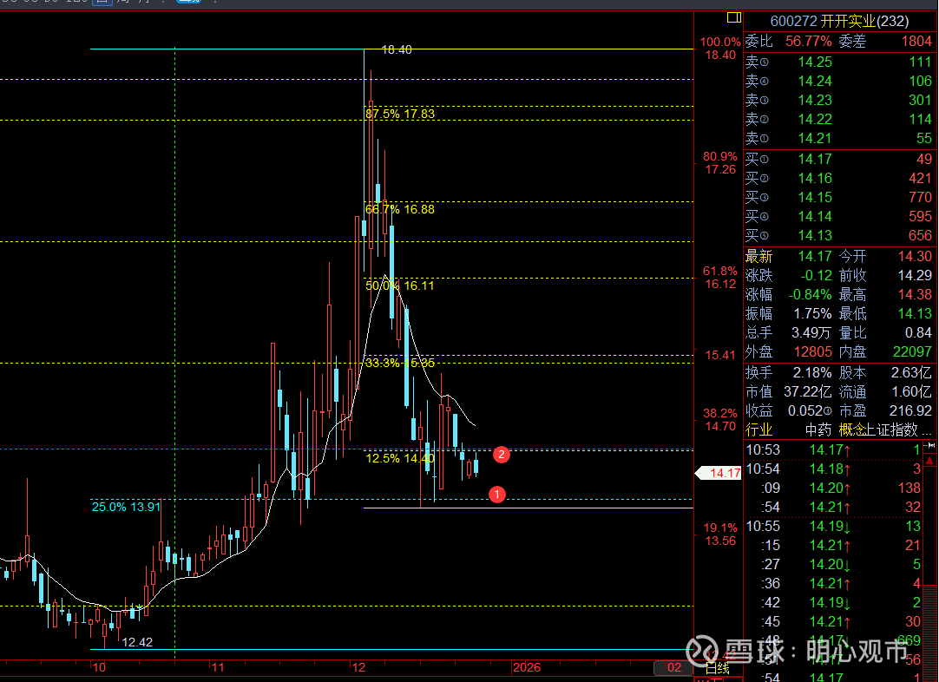The image size is (939, 682).
Task: Click the 委比 56.77% value
Action: coord(809,42)
